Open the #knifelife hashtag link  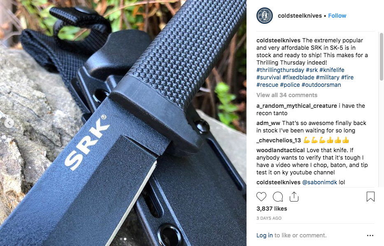click(332, 70)
